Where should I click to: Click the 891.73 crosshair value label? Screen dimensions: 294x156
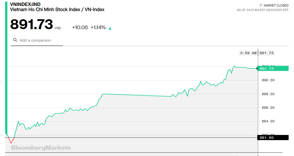pos(266,53)
